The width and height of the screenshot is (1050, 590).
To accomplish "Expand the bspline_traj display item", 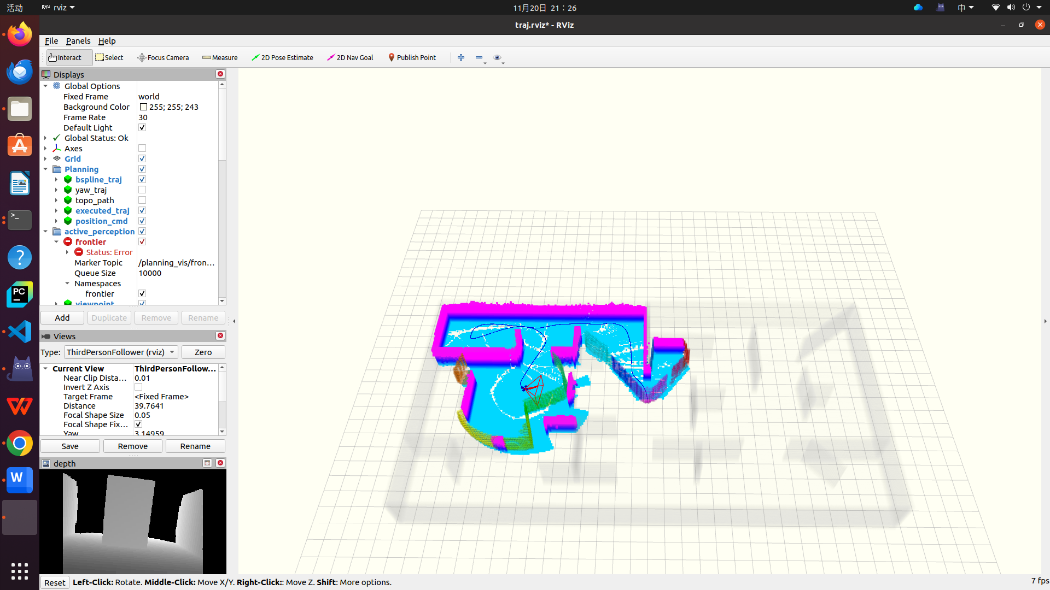I will click(56, 180).
